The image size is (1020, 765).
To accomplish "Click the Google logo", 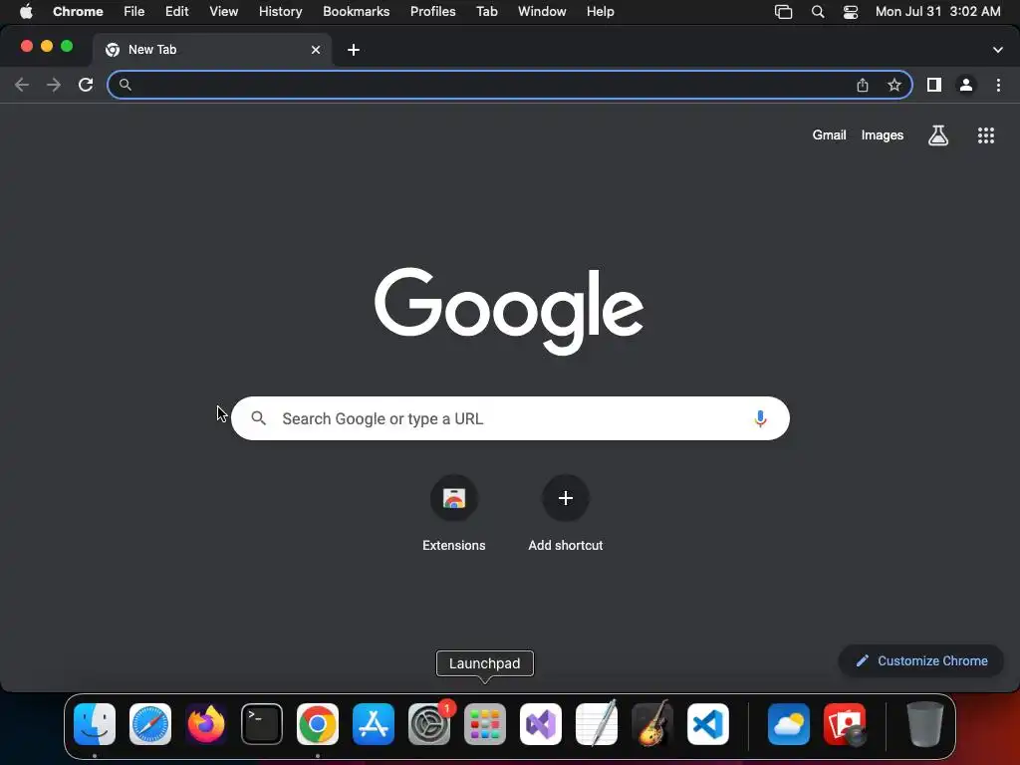I will [509, 311].
